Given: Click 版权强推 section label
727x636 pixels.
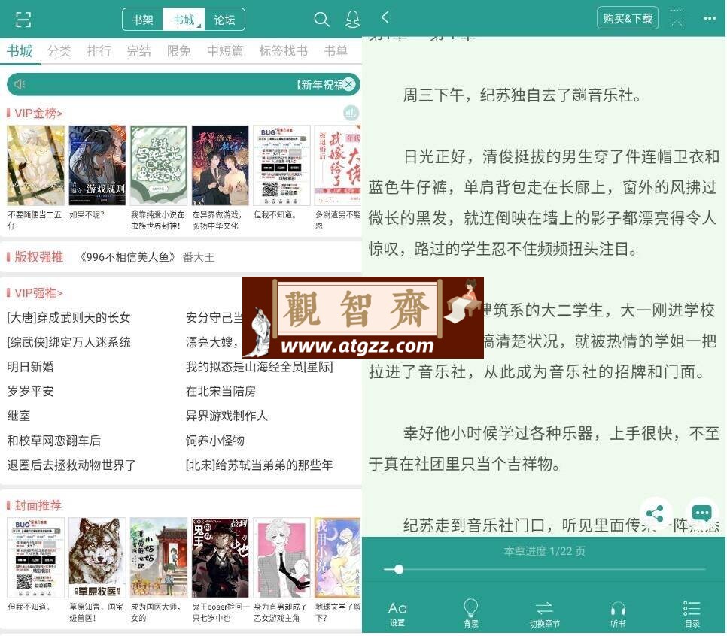Looking at the screenshot, I should point(39,257).
